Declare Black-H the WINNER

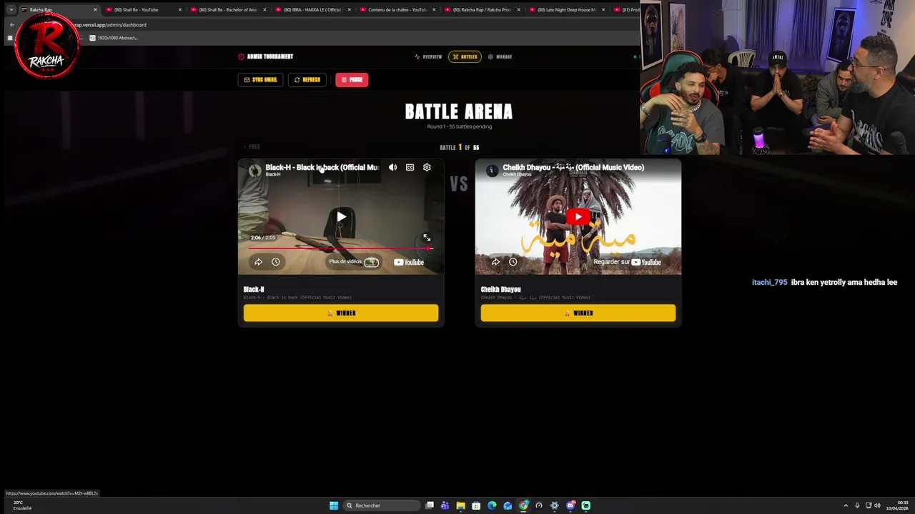pyautogui.click(x=341, y=313)
